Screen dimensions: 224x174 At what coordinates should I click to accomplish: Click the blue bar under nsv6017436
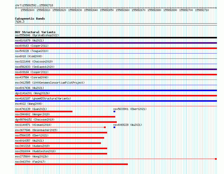[116, 90]
